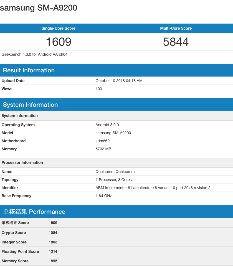Click the upload date October 10 2018
The height and width of the screenshot is (267, 233).
119,81
